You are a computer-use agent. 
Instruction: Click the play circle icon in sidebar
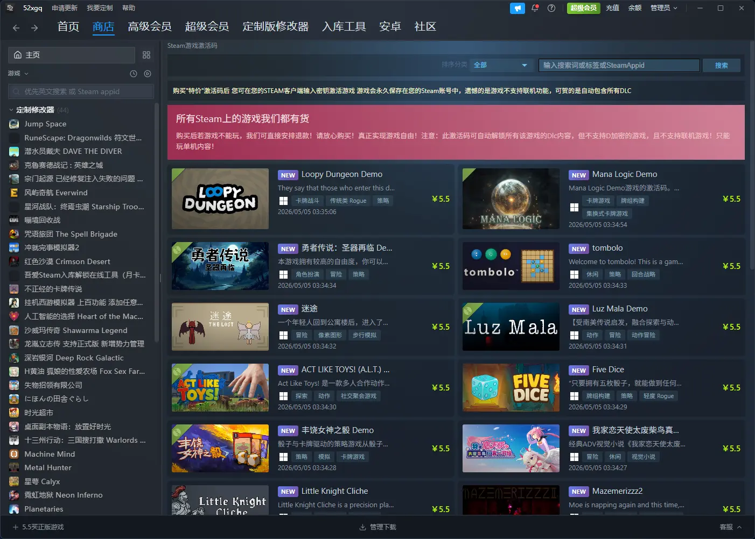point(148,74)
